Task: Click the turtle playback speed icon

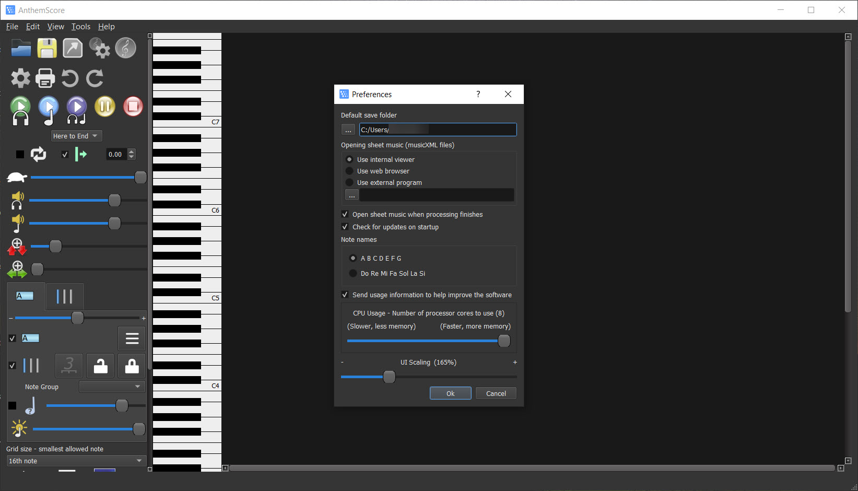Action: (17, 178)
